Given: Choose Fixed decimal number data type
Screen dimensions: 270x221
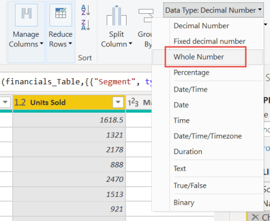Looking at the screenshot, I should 208,42.
